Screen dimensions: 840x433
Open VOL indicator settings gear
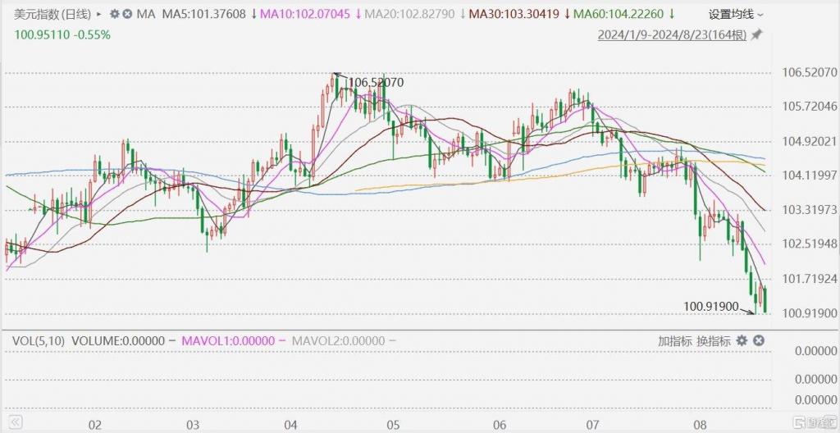742,340
